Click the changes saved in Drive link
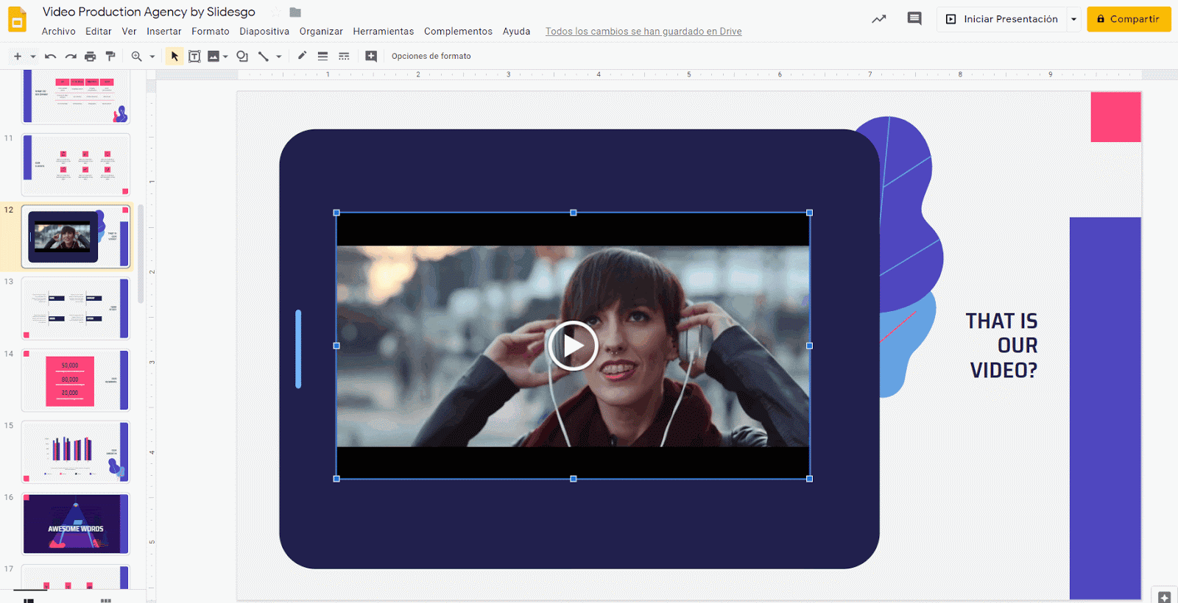The height and width of the screenshot is (603, 1178). pyautogui.click(x=643, y=32)
